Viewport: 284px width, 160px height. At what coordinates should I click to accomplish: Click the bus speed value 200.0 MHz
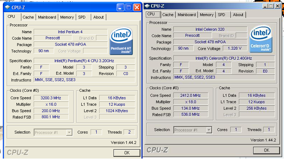coord(51,111)
